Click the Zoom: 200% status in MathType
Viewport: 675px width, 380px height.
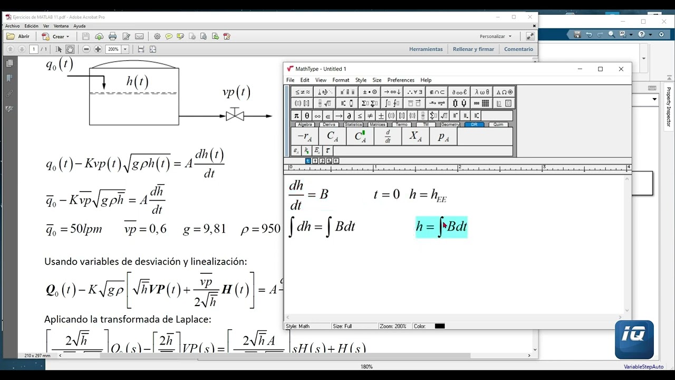point(393,326)
